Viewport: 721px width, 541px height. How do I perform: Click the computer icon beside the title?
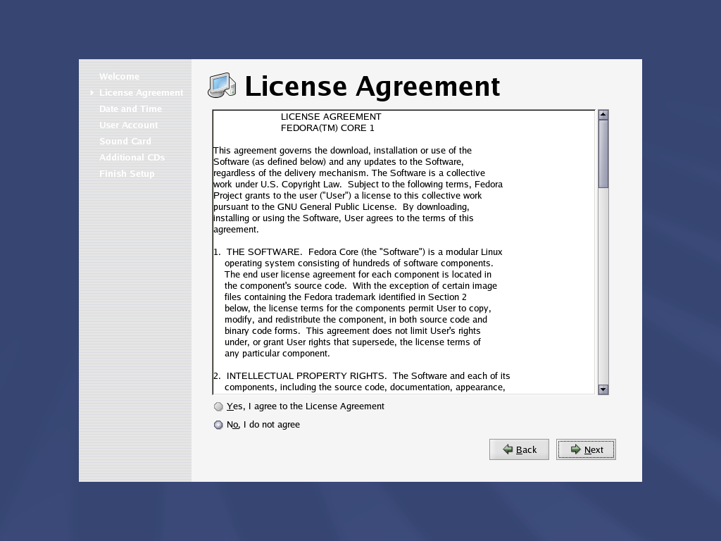(x=222, y=85)
